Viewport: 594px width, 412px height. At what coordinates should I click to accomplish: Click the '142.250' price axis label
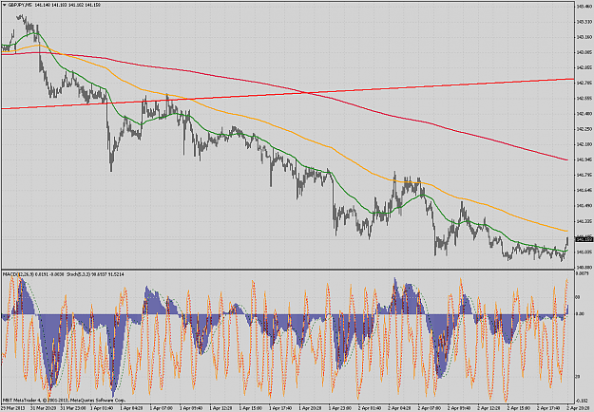point(584,129)
